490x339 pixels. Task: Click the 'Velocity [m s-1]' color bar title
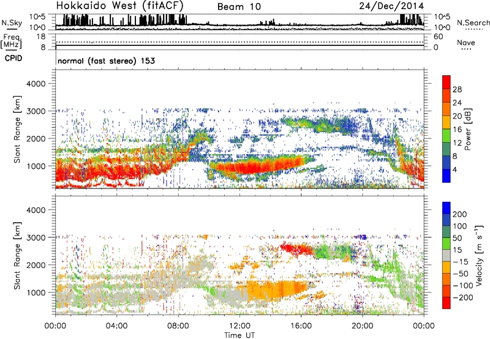(x=479, y=255)
